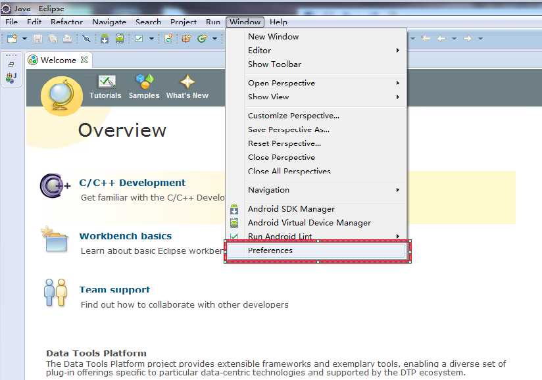Click the Eclipse application title bar icon
The image size is (542, 380).
coord(6,9)
